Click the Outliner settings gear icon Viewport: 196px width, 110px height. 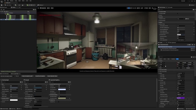point(35,10)
